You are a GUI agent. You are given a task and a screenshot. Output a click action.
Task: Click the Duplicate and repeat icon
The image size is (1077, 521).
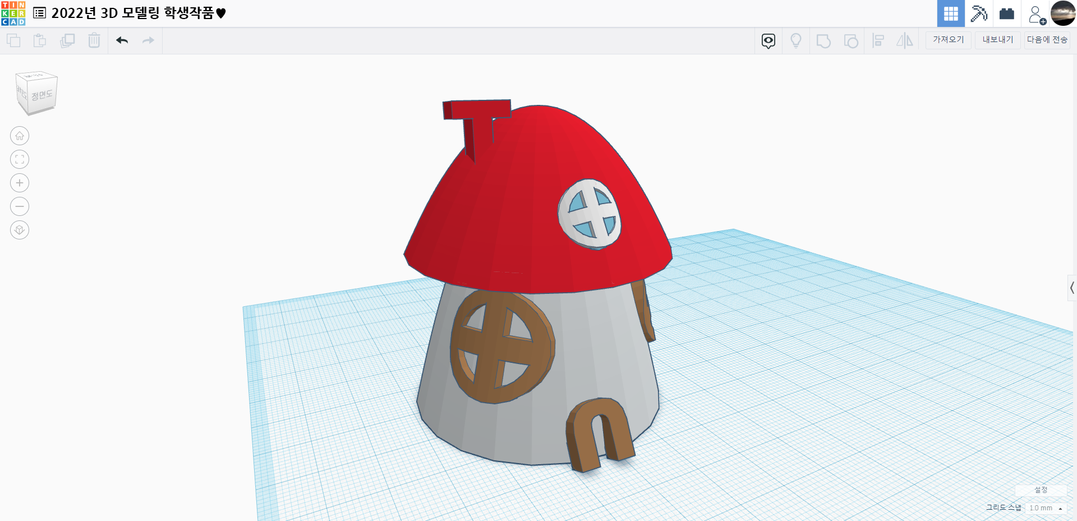tap(67, 40)
